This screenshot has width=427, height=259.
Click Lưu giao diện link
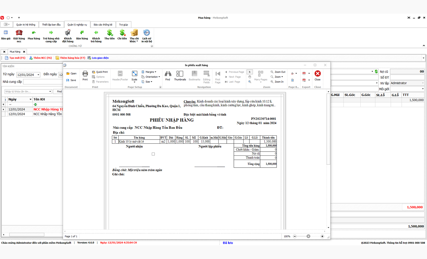tap(98, 58)
